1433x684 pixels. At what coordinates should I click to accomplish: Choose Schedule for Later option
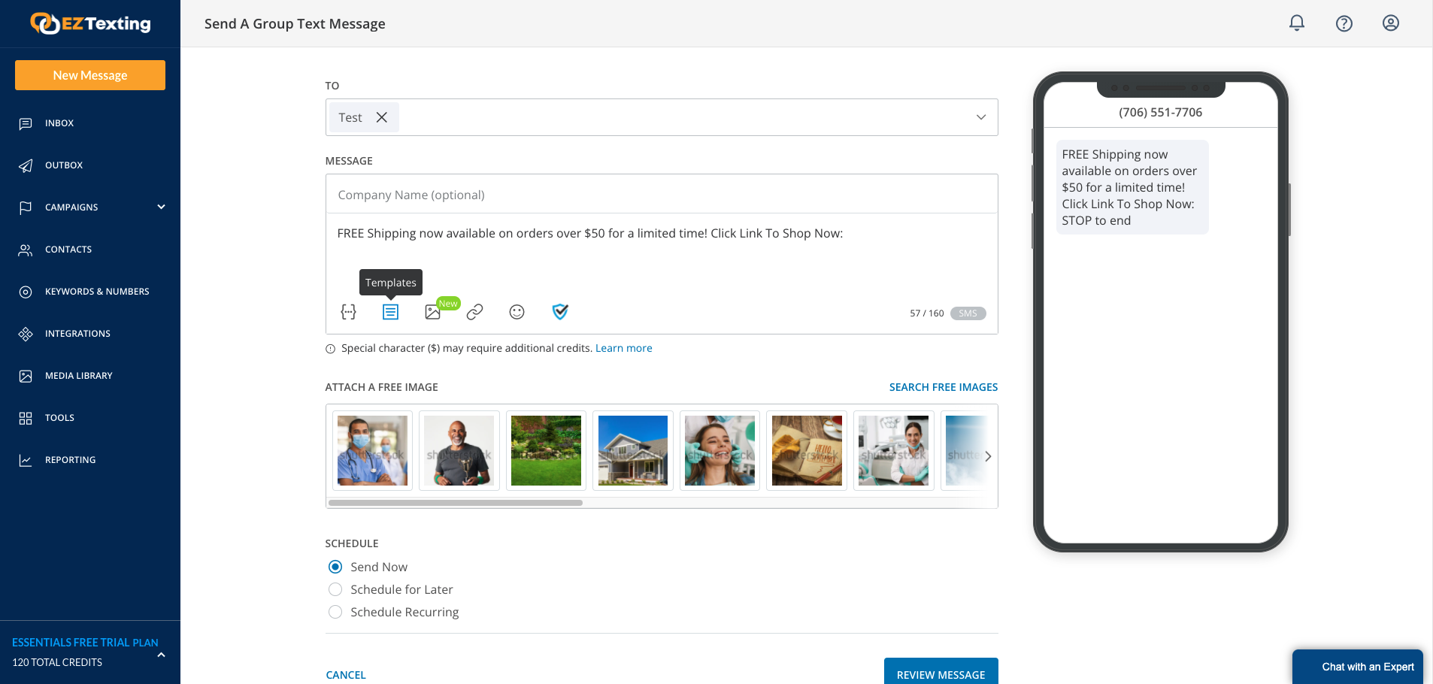click(x=335, y=589)
